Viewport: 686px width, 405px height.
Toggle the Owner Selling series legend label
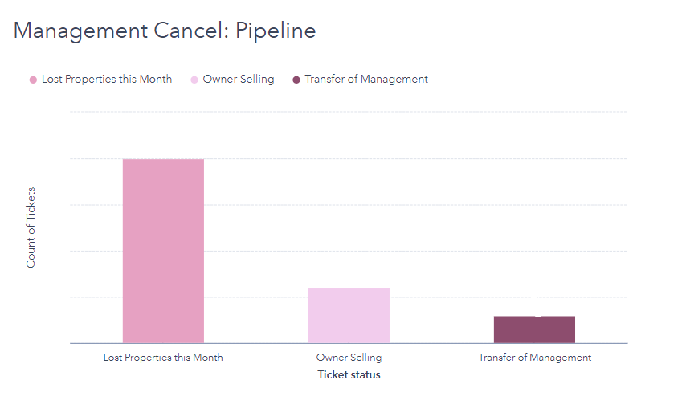(x=238, y=80)
